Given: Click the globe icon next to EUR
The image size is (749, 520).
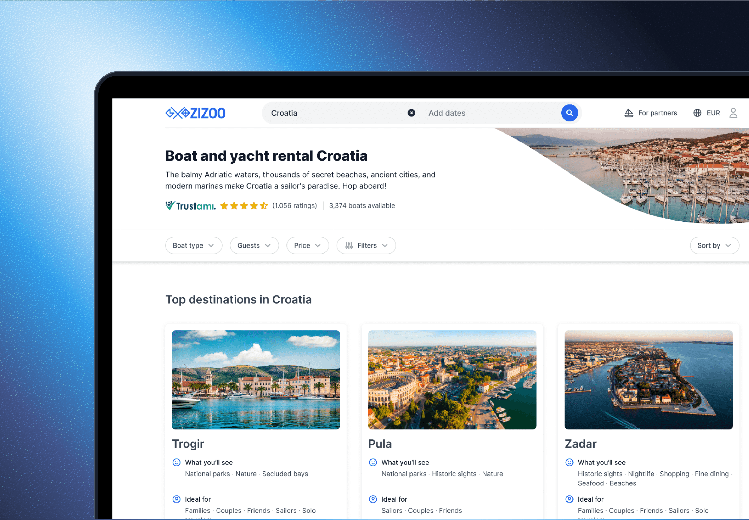Looking at the screenshot, I should [x=697, y=113].
